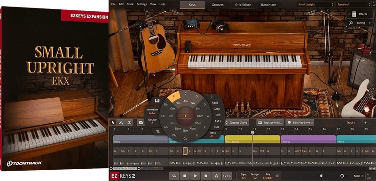
Task: Click the center F chord name field
Action: (185, 116)
